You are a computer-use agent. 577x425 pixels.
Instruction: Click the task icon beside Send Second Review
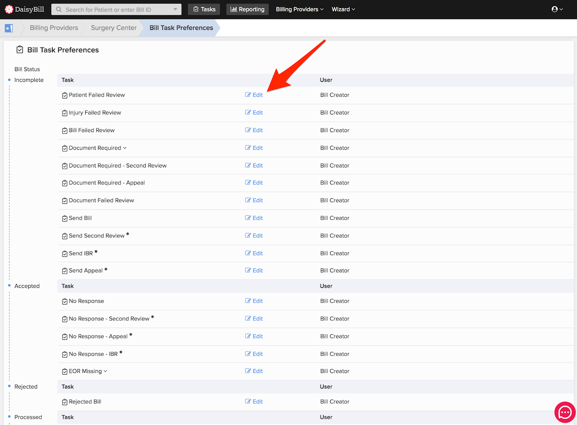65,236
